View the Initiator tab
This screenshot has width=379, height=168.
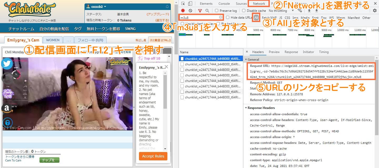coord(308,52)
